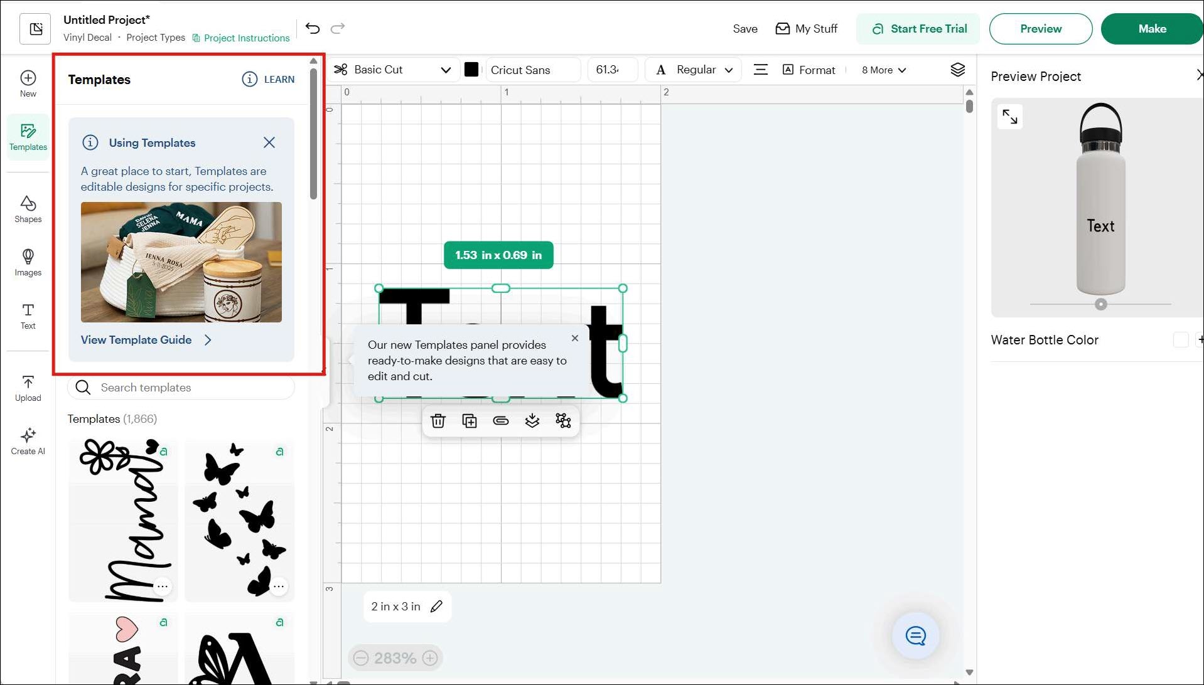Click the font size field showing 61.3
The width and height of the screenshot is (1204, 685).
tap(612, 70)
